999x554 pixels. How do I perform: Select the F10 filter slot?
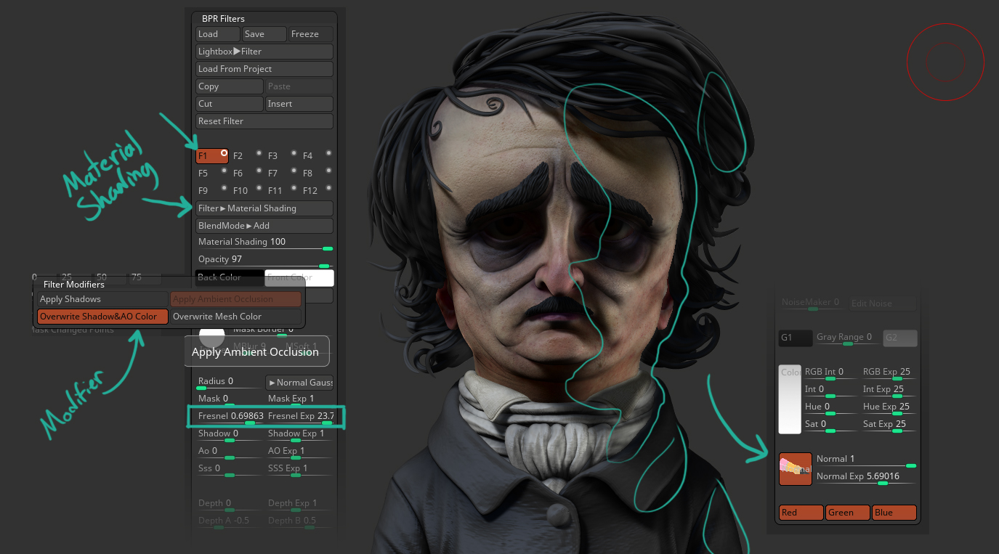coord(242,190)
